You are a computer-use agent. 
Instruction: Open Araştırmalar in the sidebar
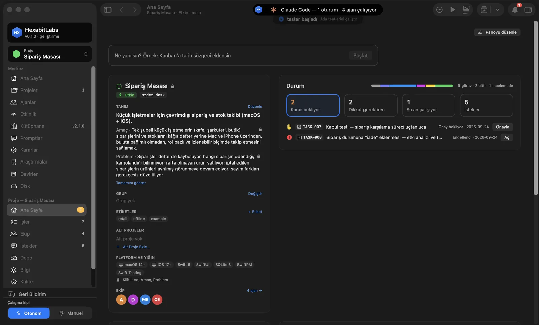coord(46,162)
